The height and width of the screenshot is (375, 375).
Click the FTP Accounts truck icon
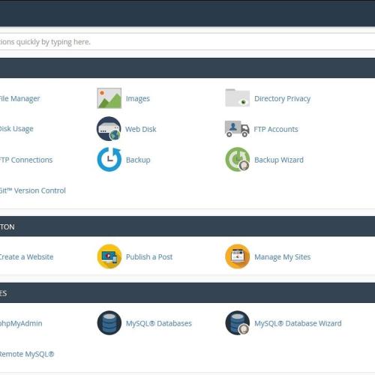(237, 129)
